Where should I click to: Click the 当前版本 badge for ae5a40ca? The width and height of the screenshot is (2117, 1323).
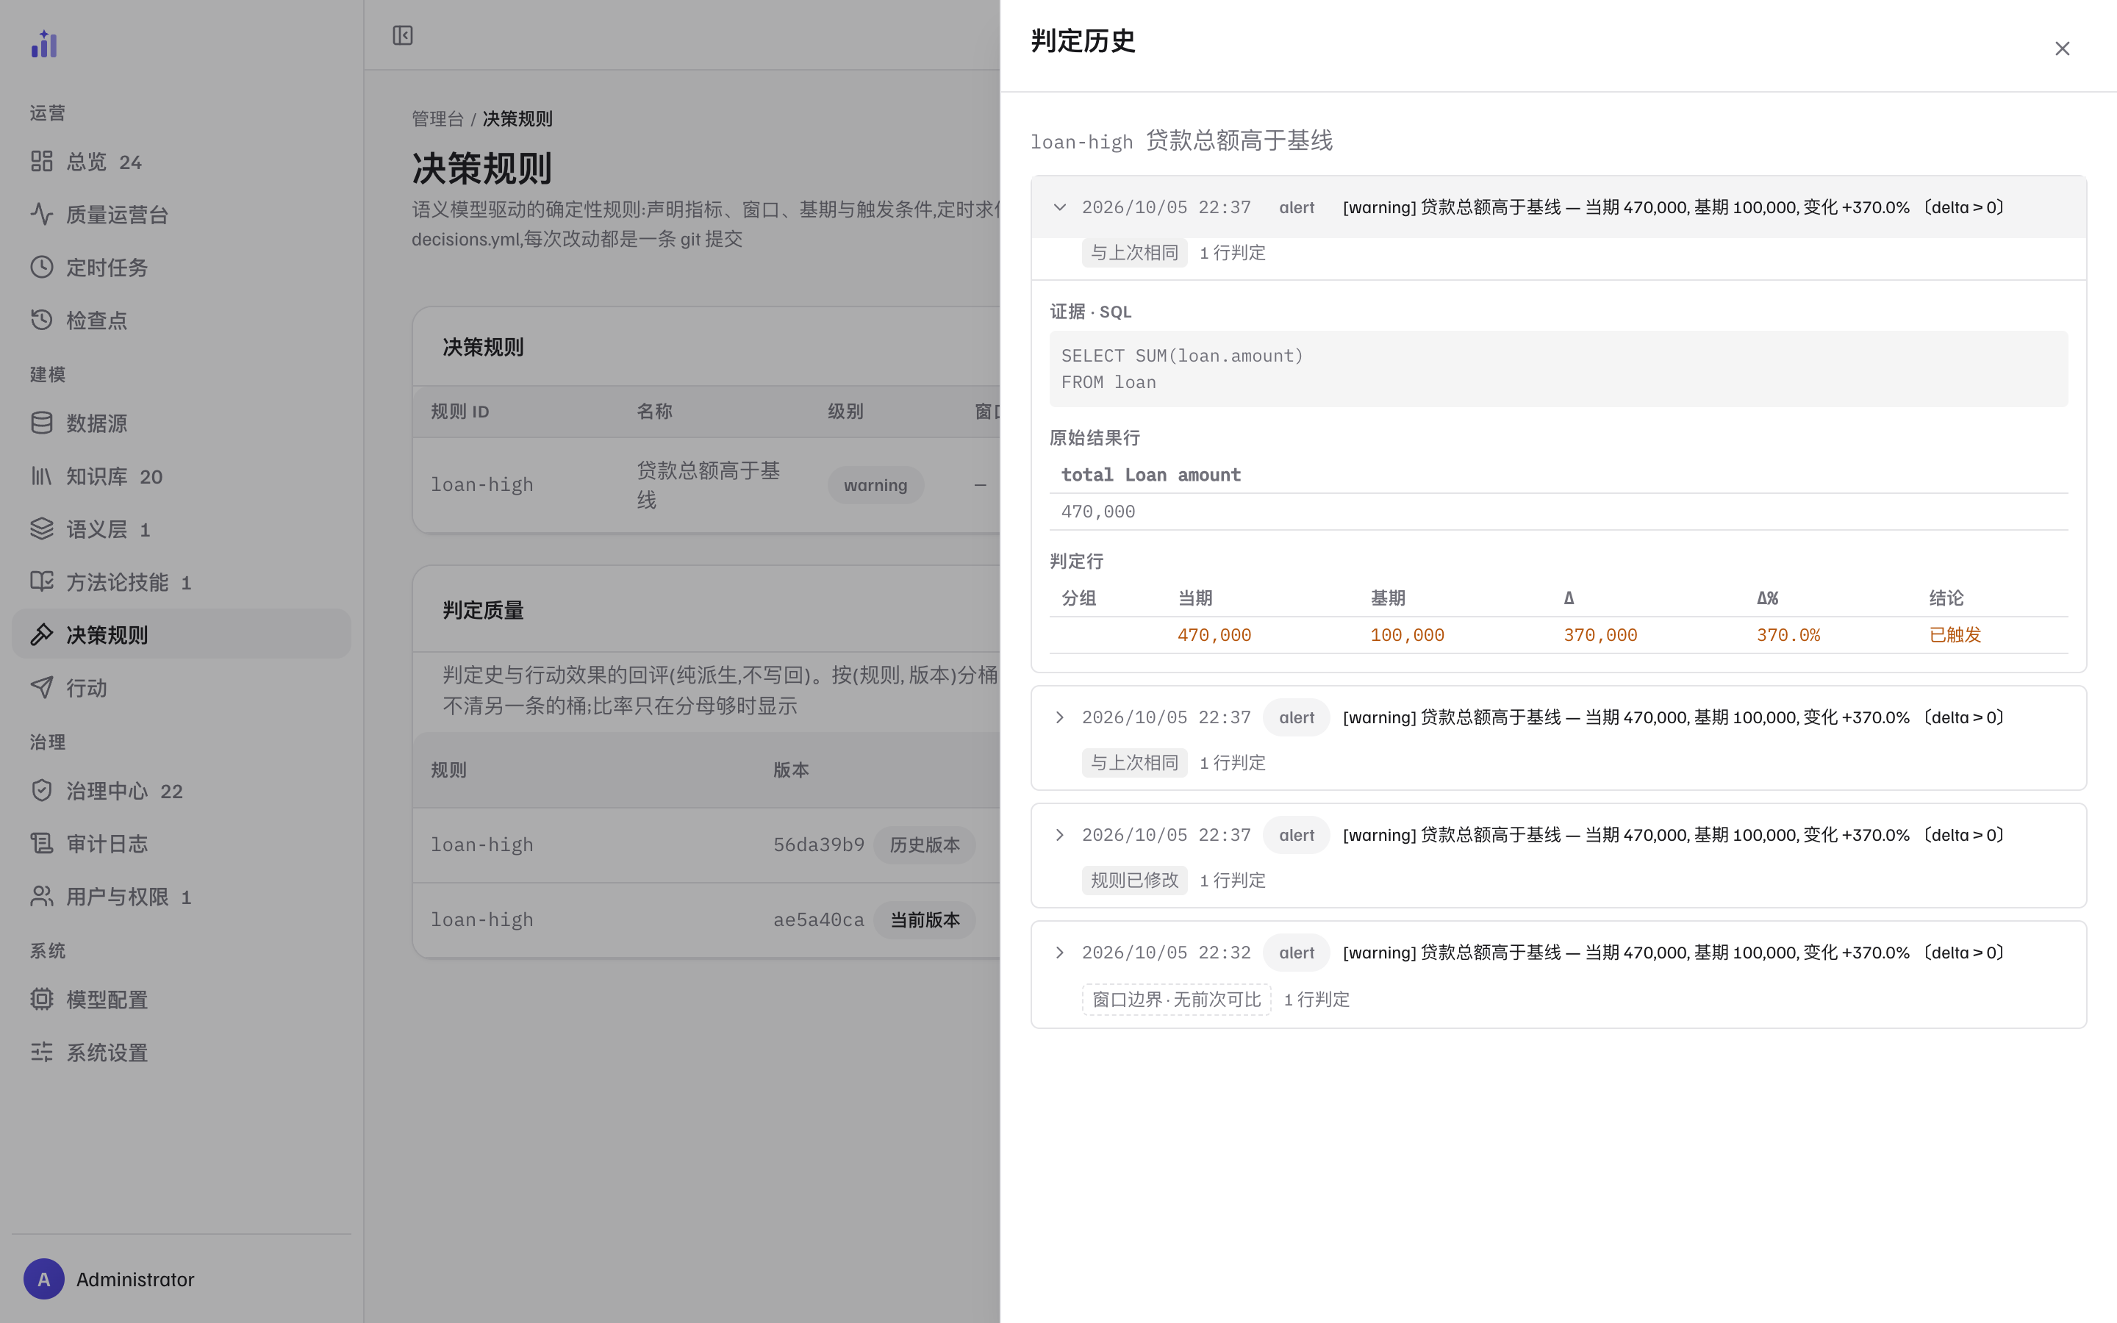pyautogui.click(x=925, y=920)
